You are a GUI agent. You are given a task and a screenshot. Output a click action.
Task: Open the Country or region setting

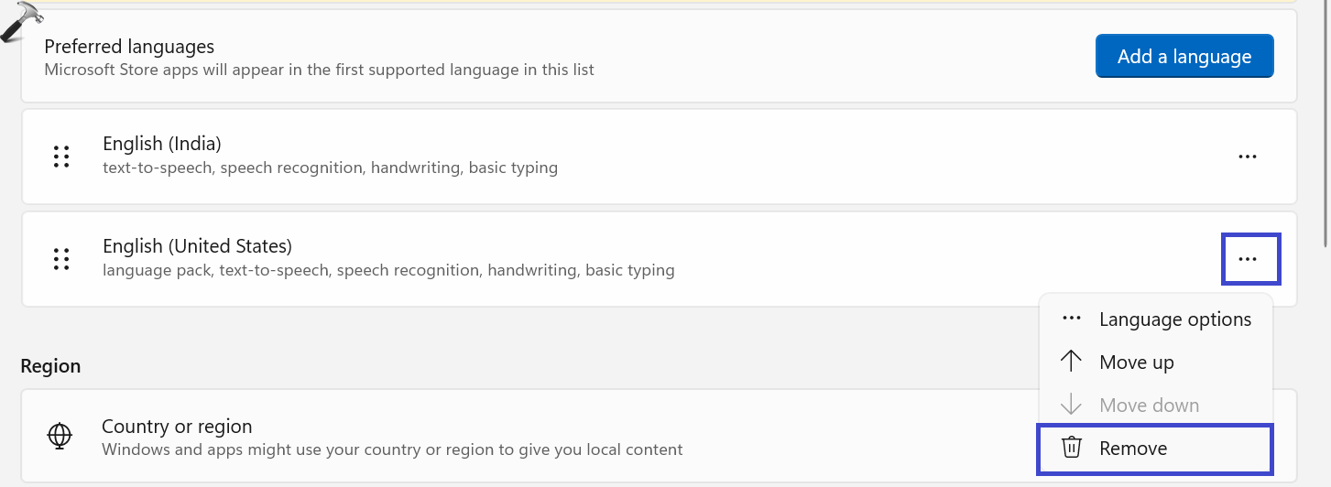(x=177, y=427)
